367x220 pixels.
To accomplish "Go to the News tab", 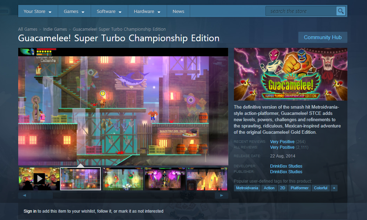I will (x=178, y=11).
